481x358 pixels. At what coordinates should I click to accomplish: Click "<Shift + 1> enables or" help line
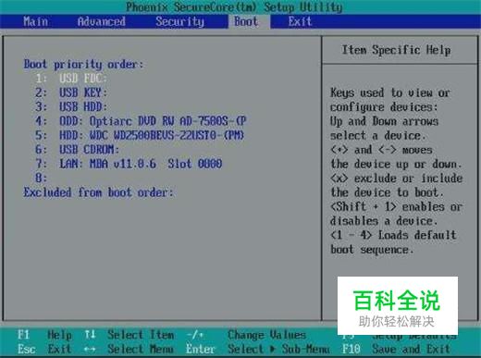pos(396,206)
